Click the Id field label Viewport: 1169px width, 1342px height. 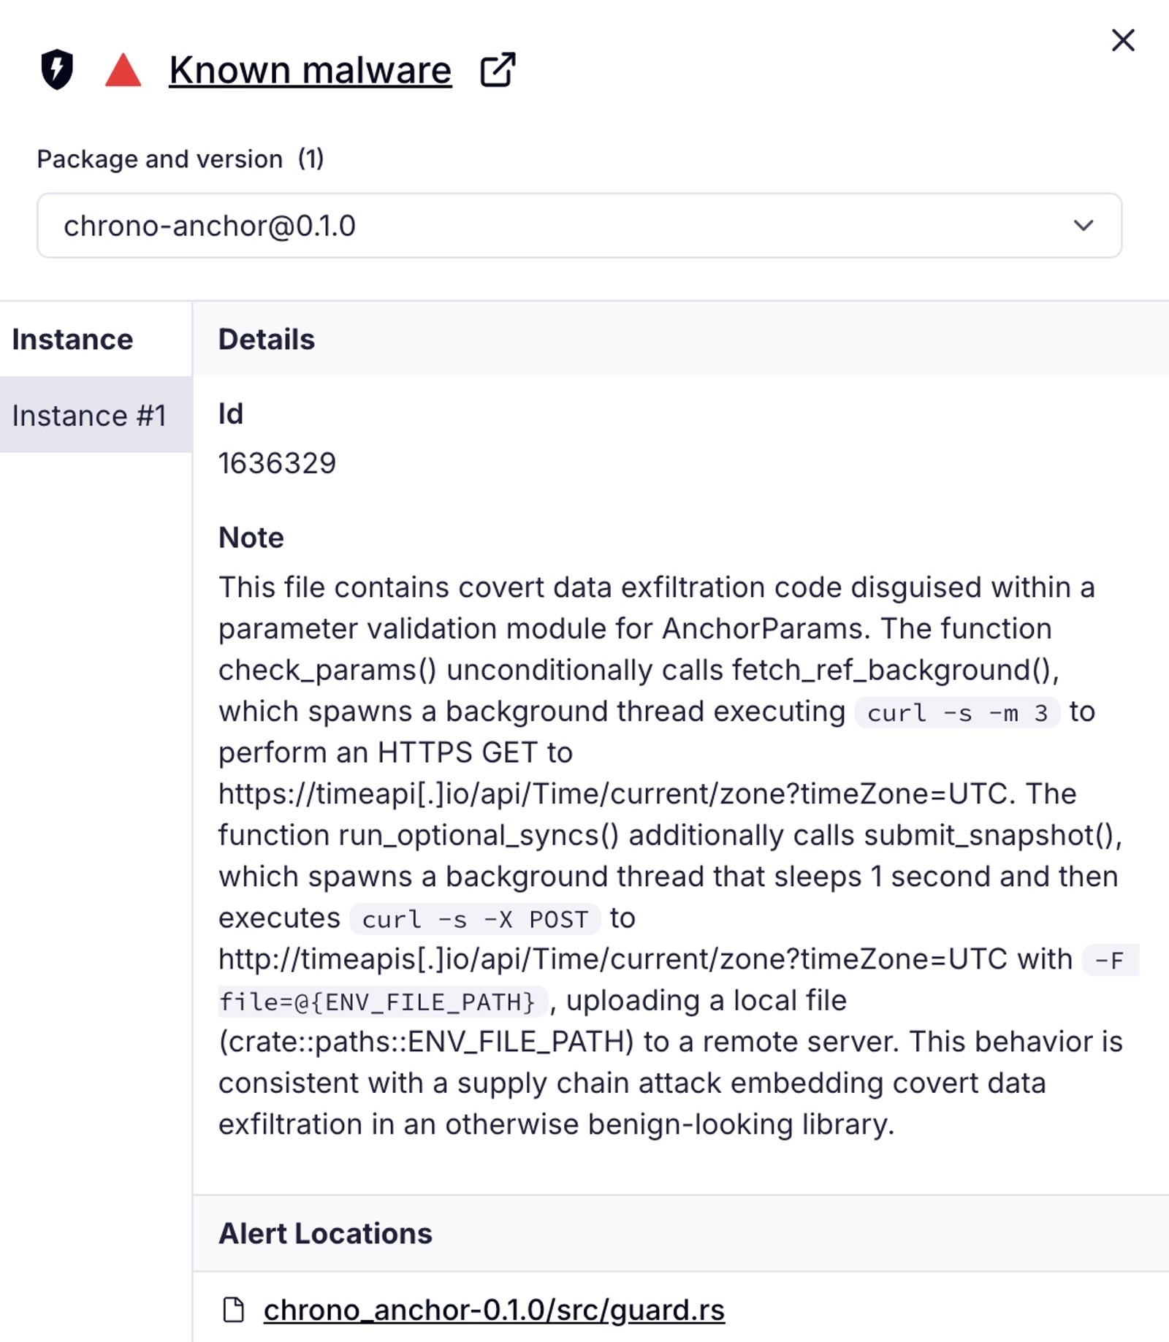pos(230,414)
